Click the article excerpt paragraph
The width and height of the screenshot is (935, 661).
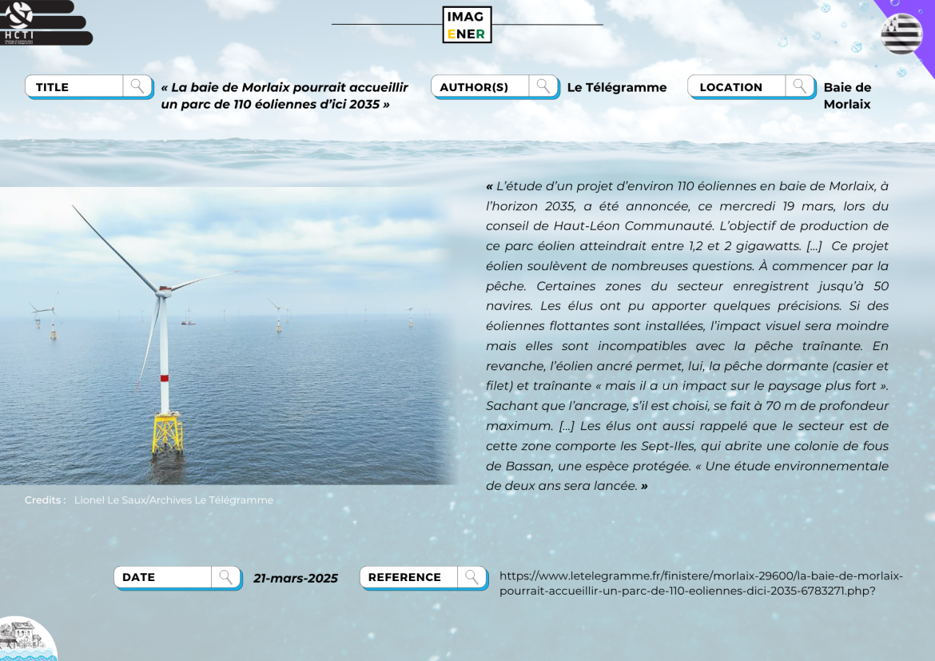point(687,336)
